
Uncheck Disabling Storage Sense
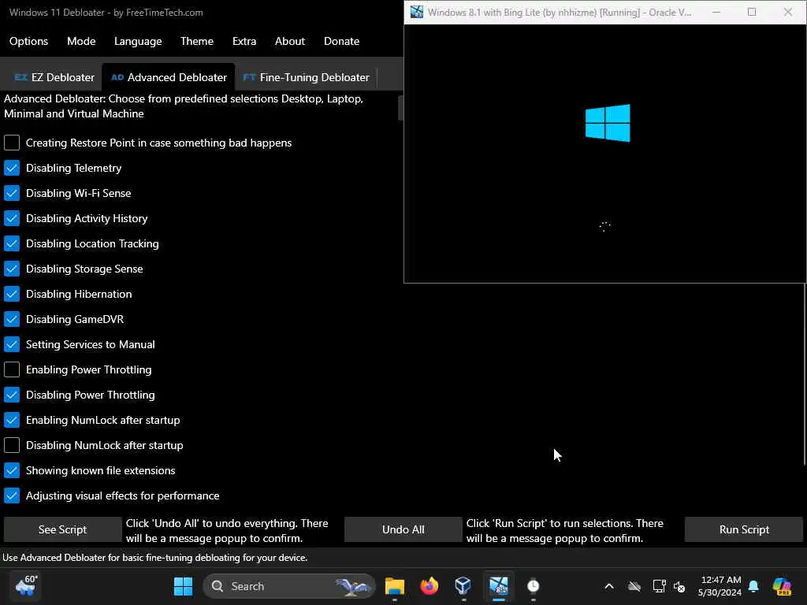[x=12, y=269]
